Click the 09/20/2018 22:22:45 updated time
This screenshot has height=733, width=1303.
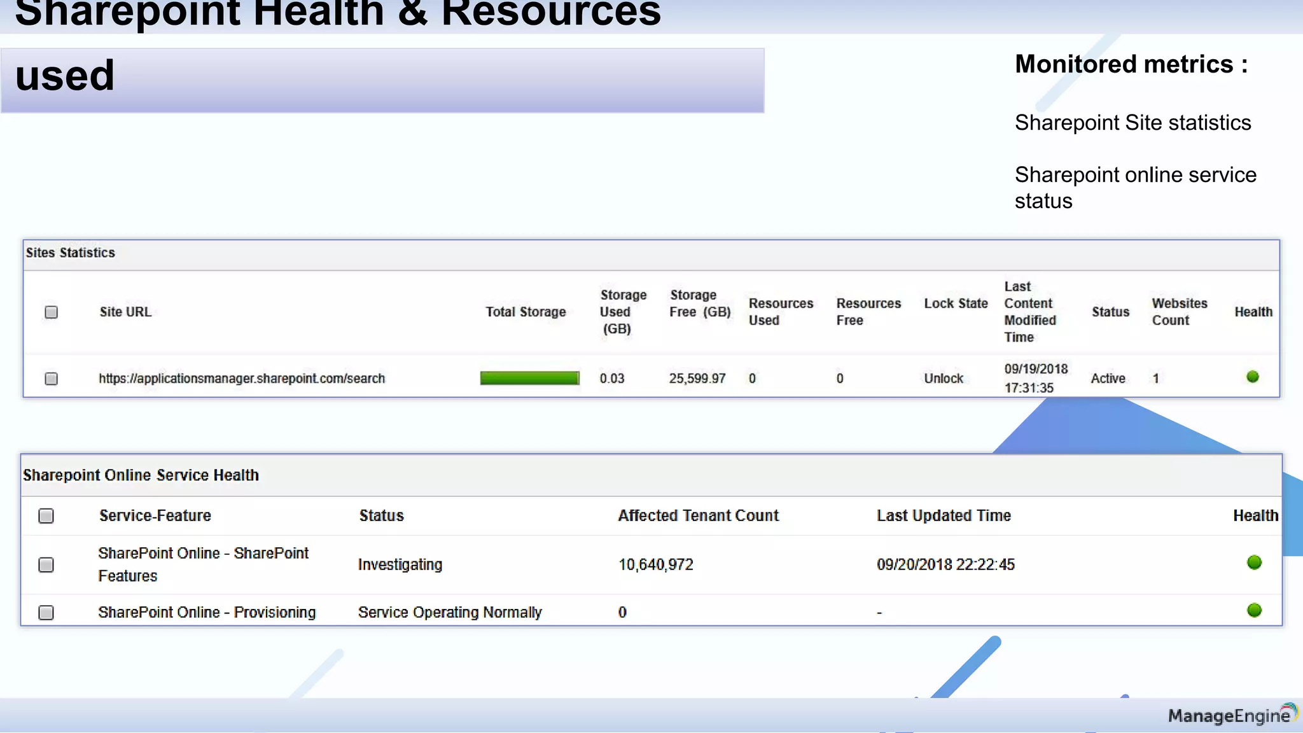pyautogui.click(x=945, y=564)
